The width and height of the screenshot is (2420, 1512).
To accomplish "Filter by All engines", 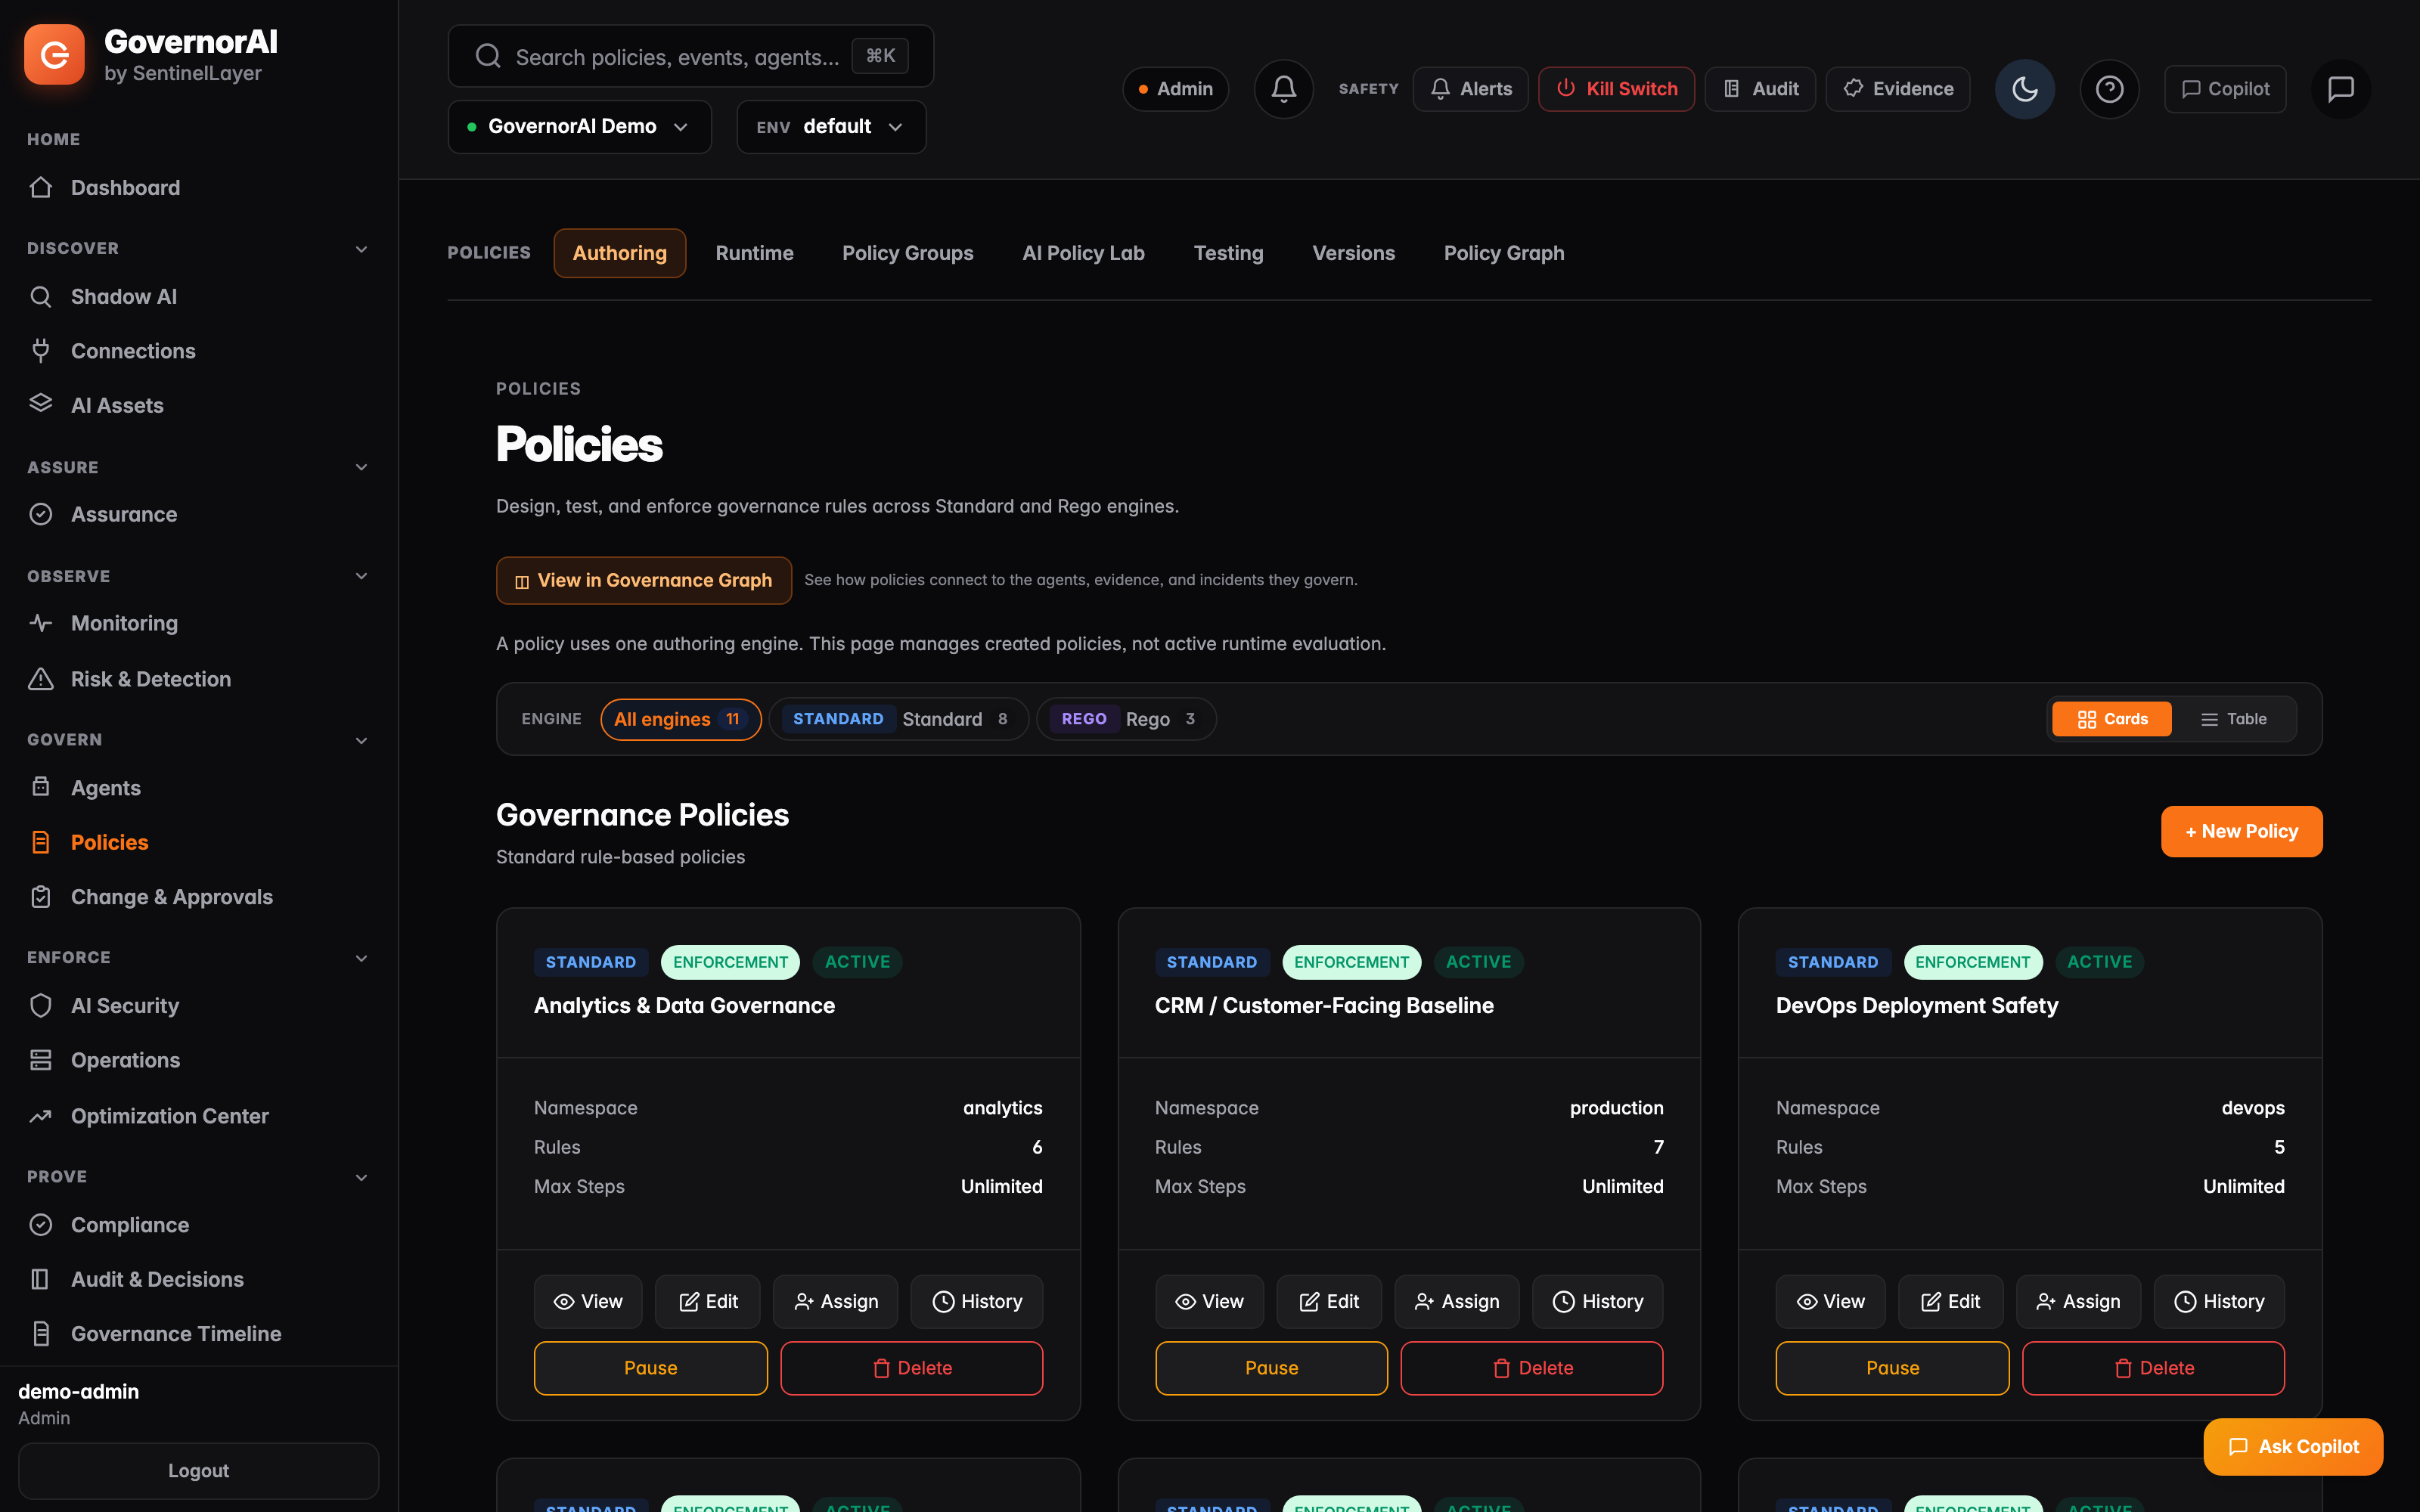I will pyautogui.click(x=680, y=719).
